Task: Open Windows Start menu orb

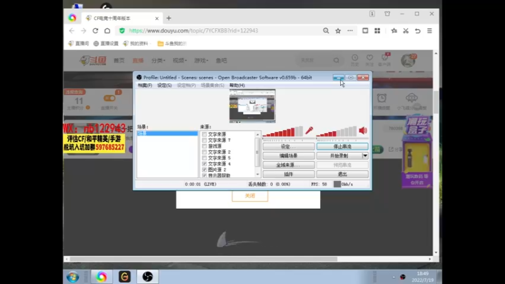Action: click(73, 276)
